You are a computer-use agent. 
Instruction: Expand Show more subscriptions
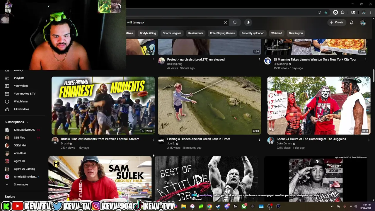pyautogui.click(x=21, y=185)
